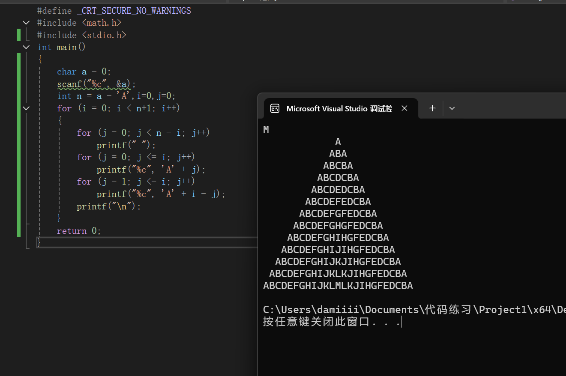Click the ABCDEFEDCBA row in console output
This screenshot has height=376, width=566.
pos(338,202)
